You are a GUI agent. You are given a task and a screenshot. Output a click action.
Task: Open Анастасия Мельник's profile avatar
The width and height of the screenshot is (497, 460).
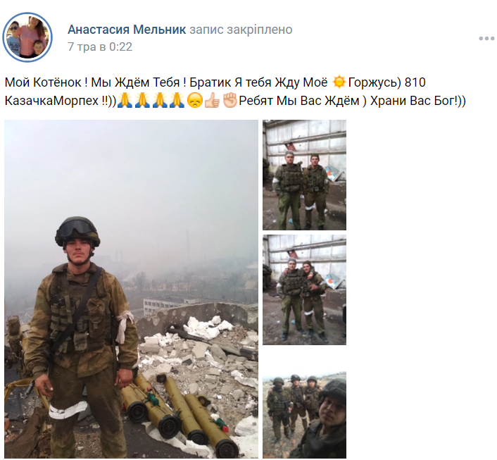pyautogui.click(x=27, y=37)
